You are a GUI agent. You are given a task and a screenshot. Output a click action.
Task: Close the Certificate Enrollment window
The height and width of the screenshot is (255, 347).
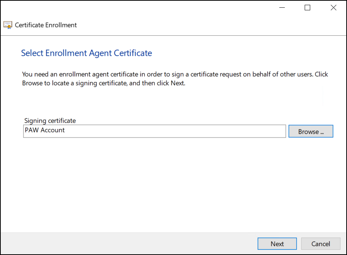tap(333, 7)
